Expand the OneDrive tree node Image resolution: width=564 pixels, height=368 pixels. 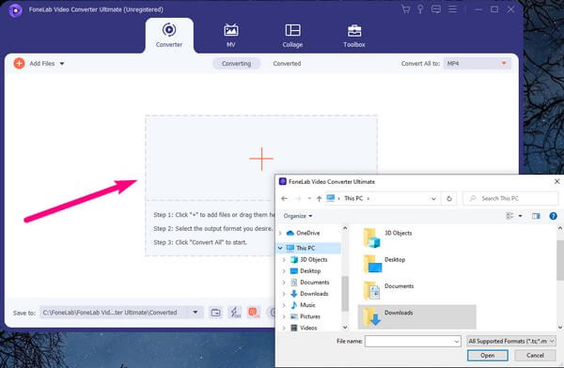pyautogui.click(x=280, y=233)
